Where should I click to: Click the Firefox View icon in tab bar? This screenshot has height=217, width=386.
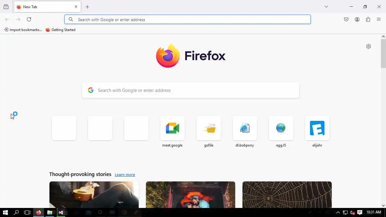[6, 7]
